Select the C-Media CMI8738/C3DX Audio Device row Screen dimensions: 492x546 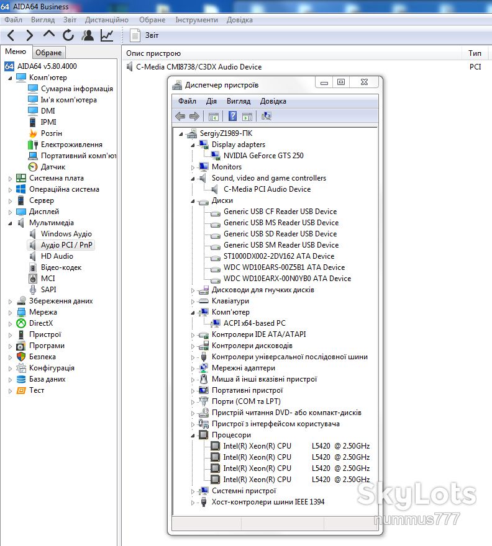coord(307,67)
